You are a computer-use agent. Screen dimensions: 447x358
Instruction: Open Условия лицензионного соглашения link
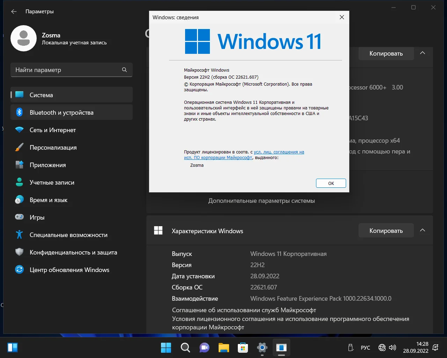(x=291, y=323)
